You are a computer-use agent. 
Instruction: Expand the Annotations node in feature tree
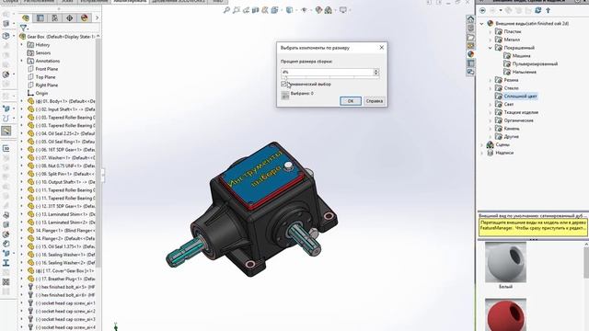pos(21,61)
